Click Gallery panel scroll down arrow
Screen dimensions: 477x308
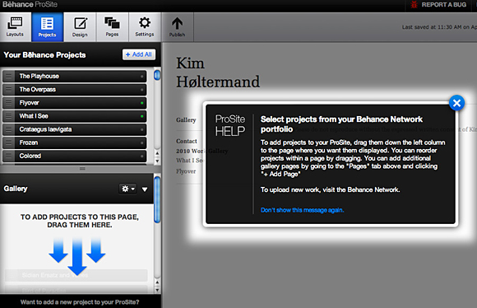[157, 290]
